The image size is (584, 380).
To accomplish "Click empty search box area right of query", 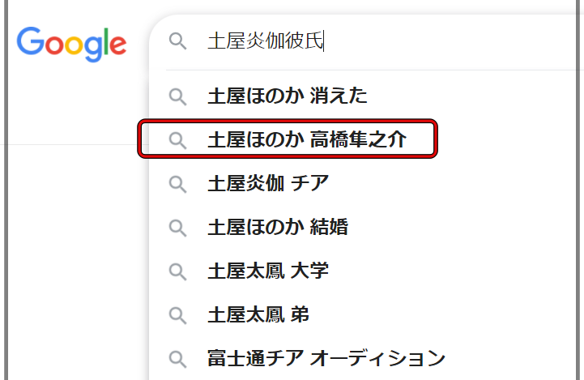I will pos(447,41).
